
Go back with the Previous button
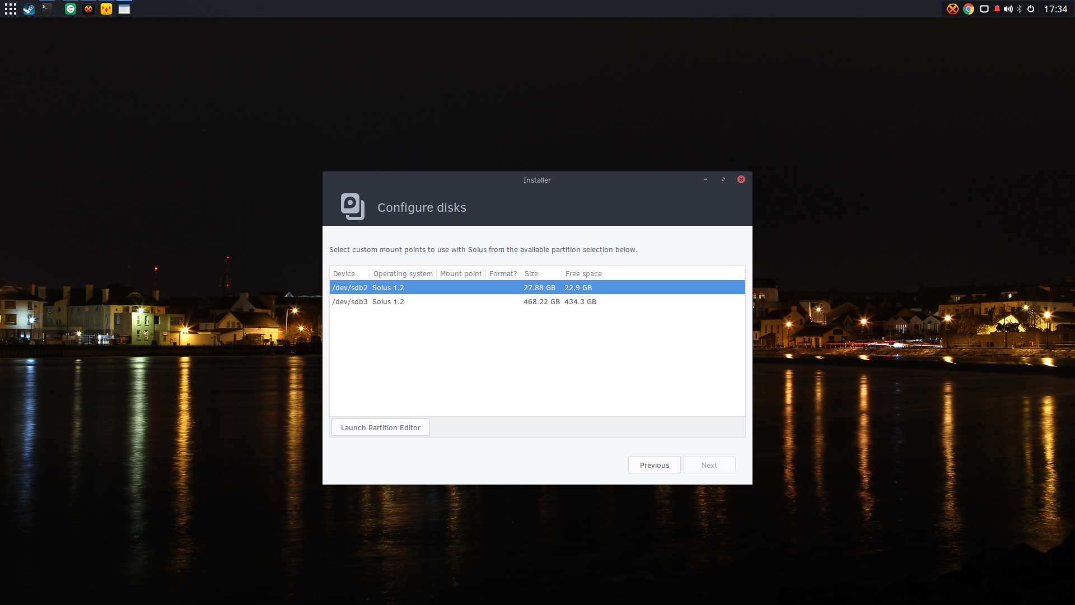(x=655, y=465)
